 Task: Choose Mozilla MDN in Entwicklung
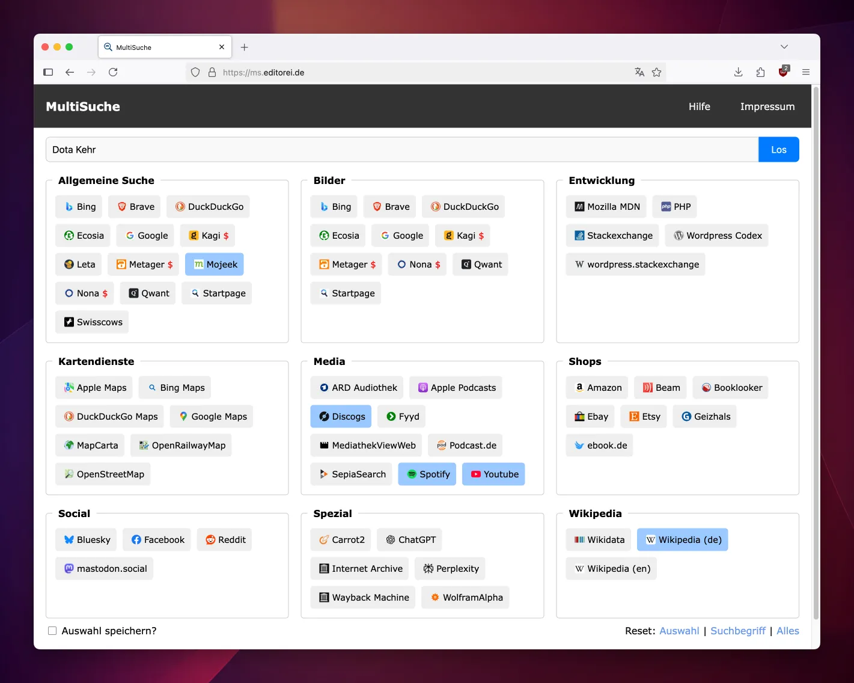pyautogui.click(x=606, y=207)
